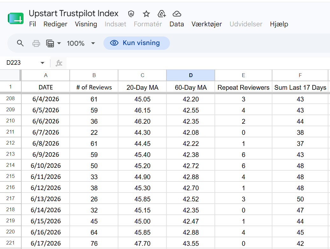Click Sum Last 17 Days cell 38
The height and width of the screenshot is (249, 330).
pyautogui.click(x=300, y=132)
